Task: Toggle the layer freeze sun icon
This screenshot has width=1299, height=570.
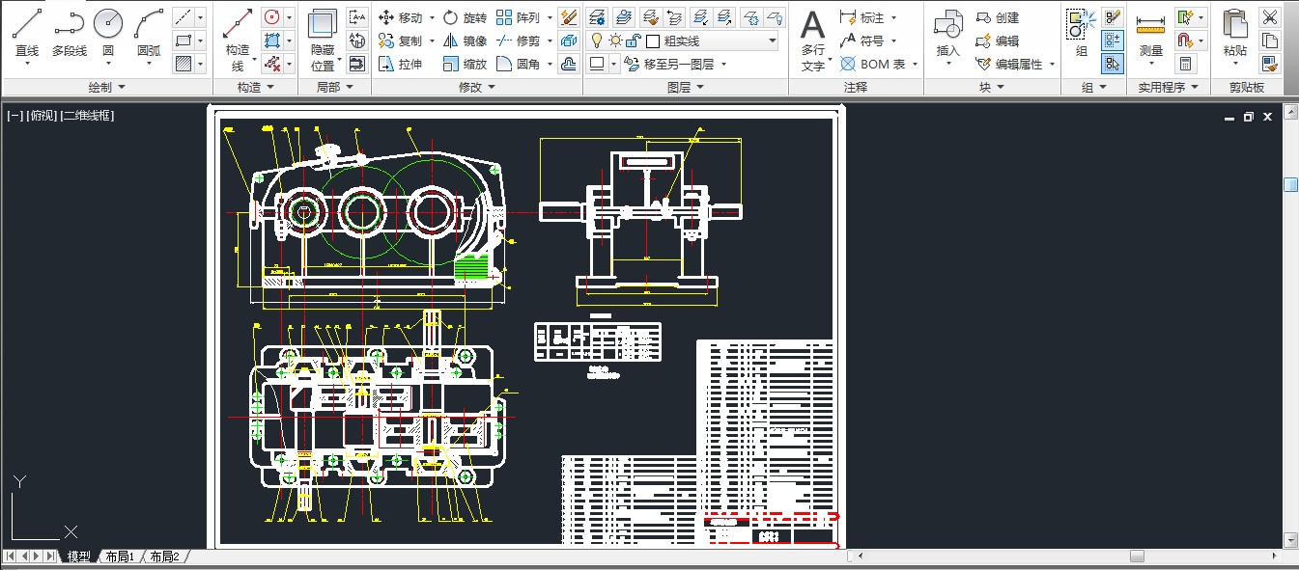Action: click(x=615, y=41)
